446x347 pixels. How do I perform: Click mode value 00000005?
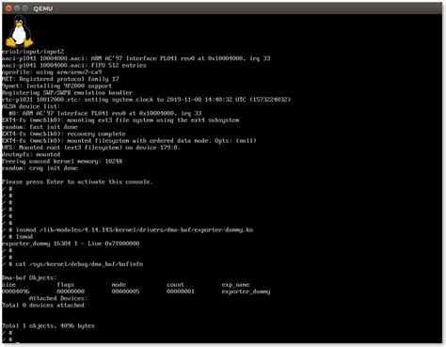pos(125,292)
